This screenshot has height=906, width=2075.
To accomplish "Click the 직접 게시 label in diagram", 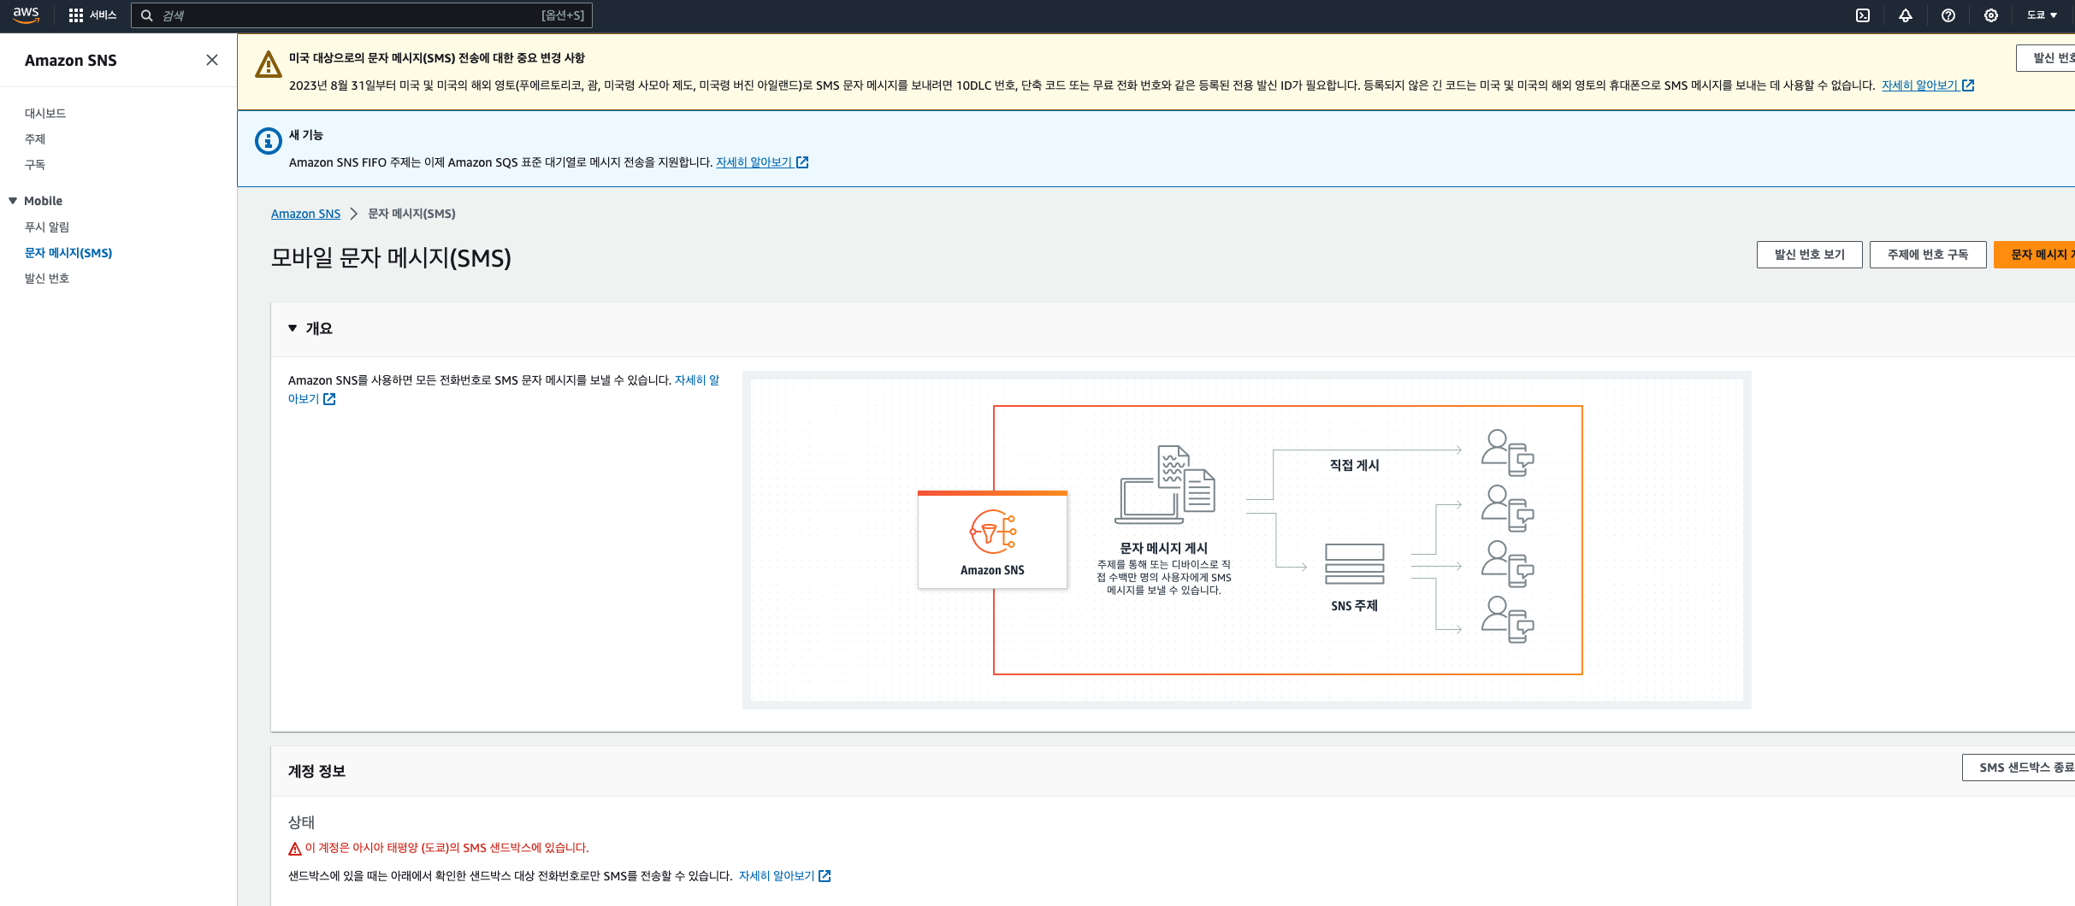I will point(1354,465).
